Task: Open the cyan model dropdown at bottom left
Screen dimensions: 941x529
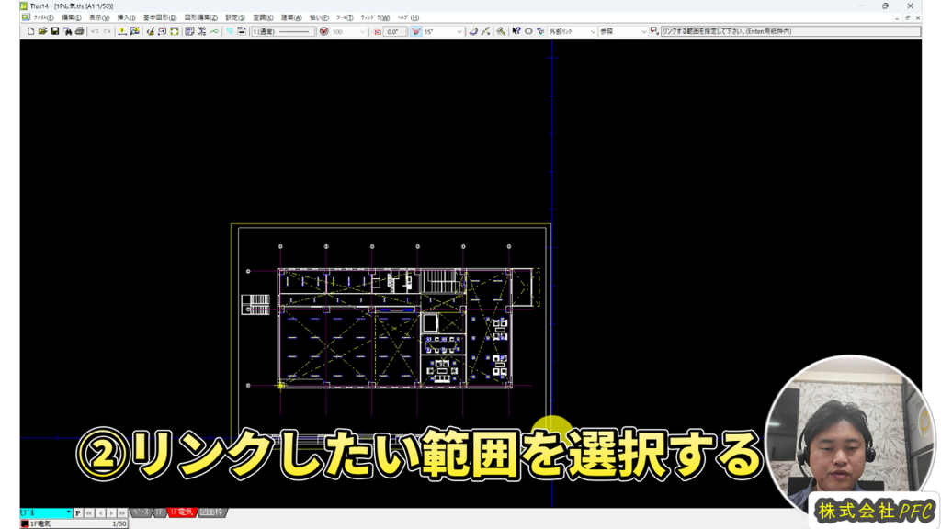Action: [46, 512]
